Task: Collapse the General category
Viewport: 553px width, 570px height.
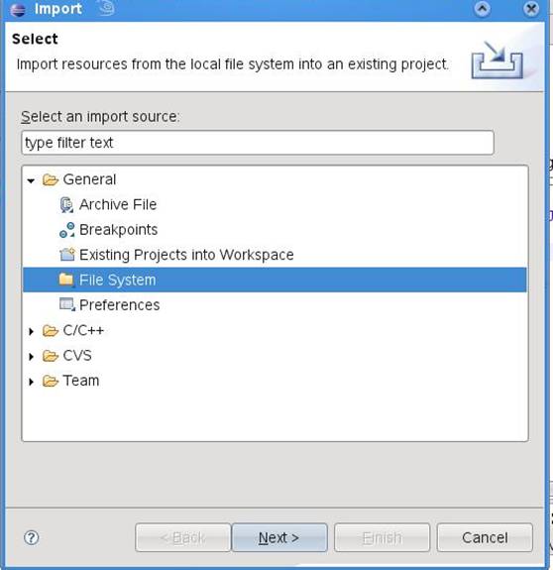Action: pyautogui.click(x=32, y=180)
